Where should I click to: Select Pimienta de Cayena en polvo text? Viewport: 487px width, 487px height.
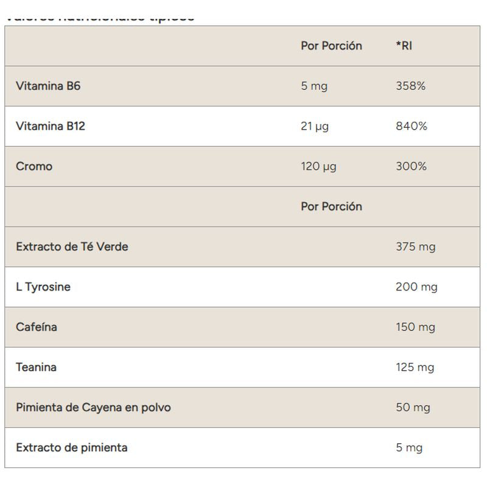click(x=93, y=407)
